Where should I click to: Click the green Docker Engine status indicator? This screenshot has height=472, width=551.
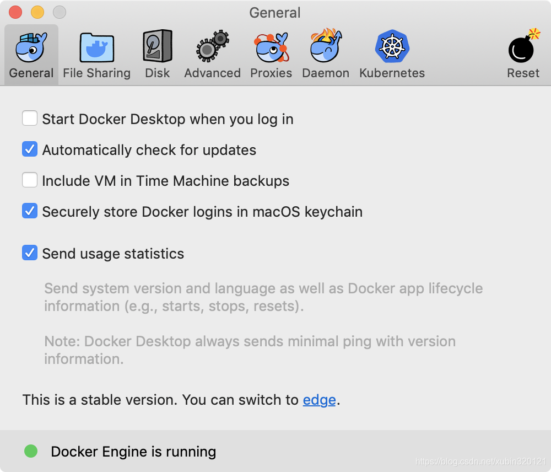(x=31, y=451)
